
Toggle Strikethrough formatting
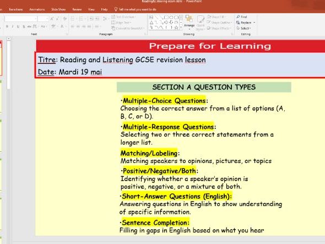tap(29, 26)
